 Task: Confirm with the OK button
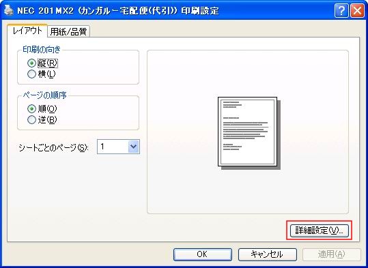point(203,254)
